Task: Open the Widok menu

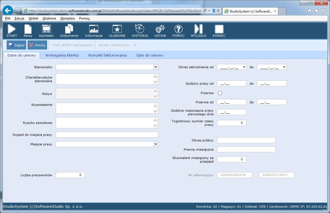Action: pyautogui.click(x=33, y=18)
